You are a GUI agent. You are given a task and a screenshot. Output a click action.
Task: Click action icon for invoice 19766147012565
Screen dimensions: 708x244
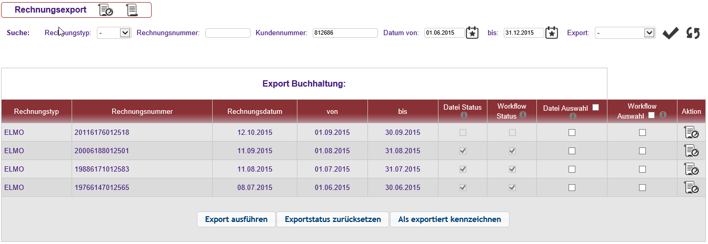(691, 187)
